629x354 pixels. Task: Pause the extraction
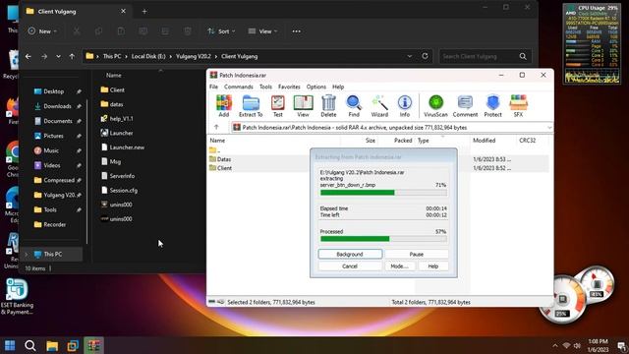(x=417, y=254)
